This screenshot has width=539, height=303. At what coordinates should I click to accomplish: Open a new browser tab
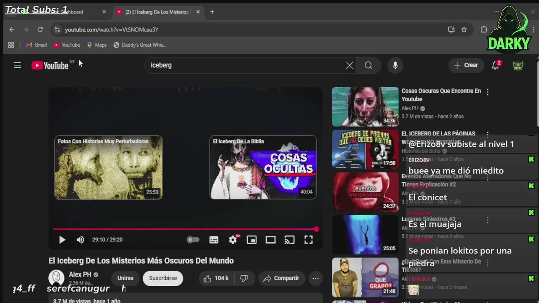pyautogui.click(x=212, y=12)
